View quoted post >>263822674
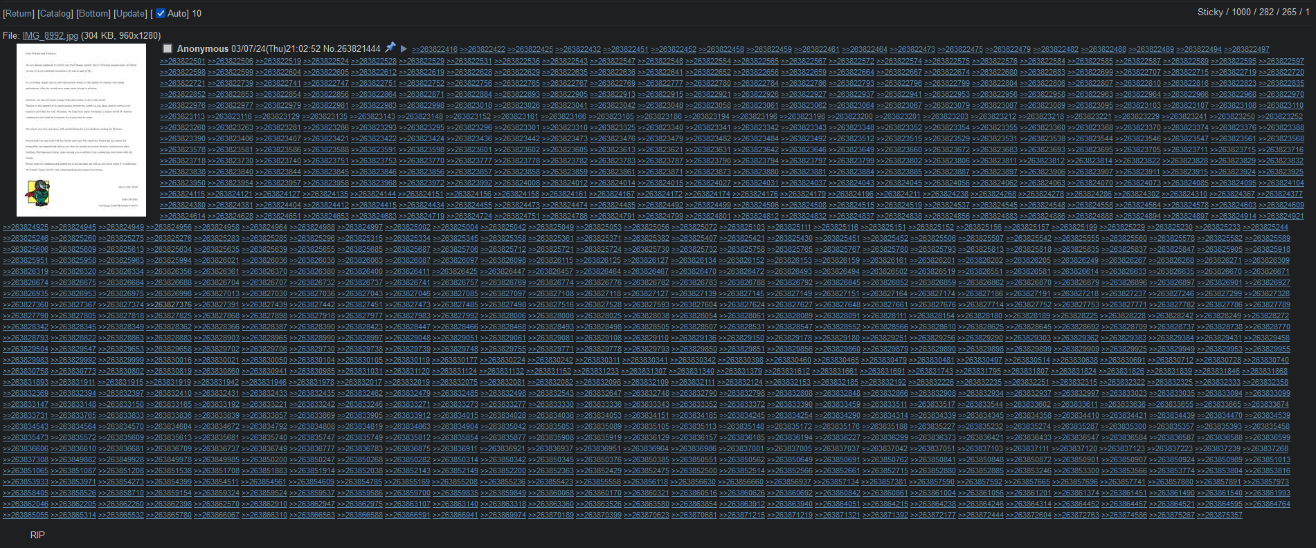The image size is (1316, 548). 947,72
